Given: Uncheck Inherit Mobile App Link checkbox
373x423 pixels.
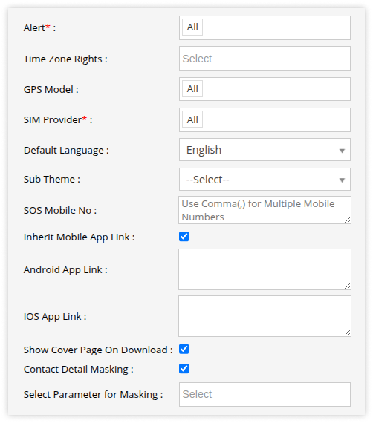Looking at the screenshot, I should pyautogui.click(x=184, y=237).
